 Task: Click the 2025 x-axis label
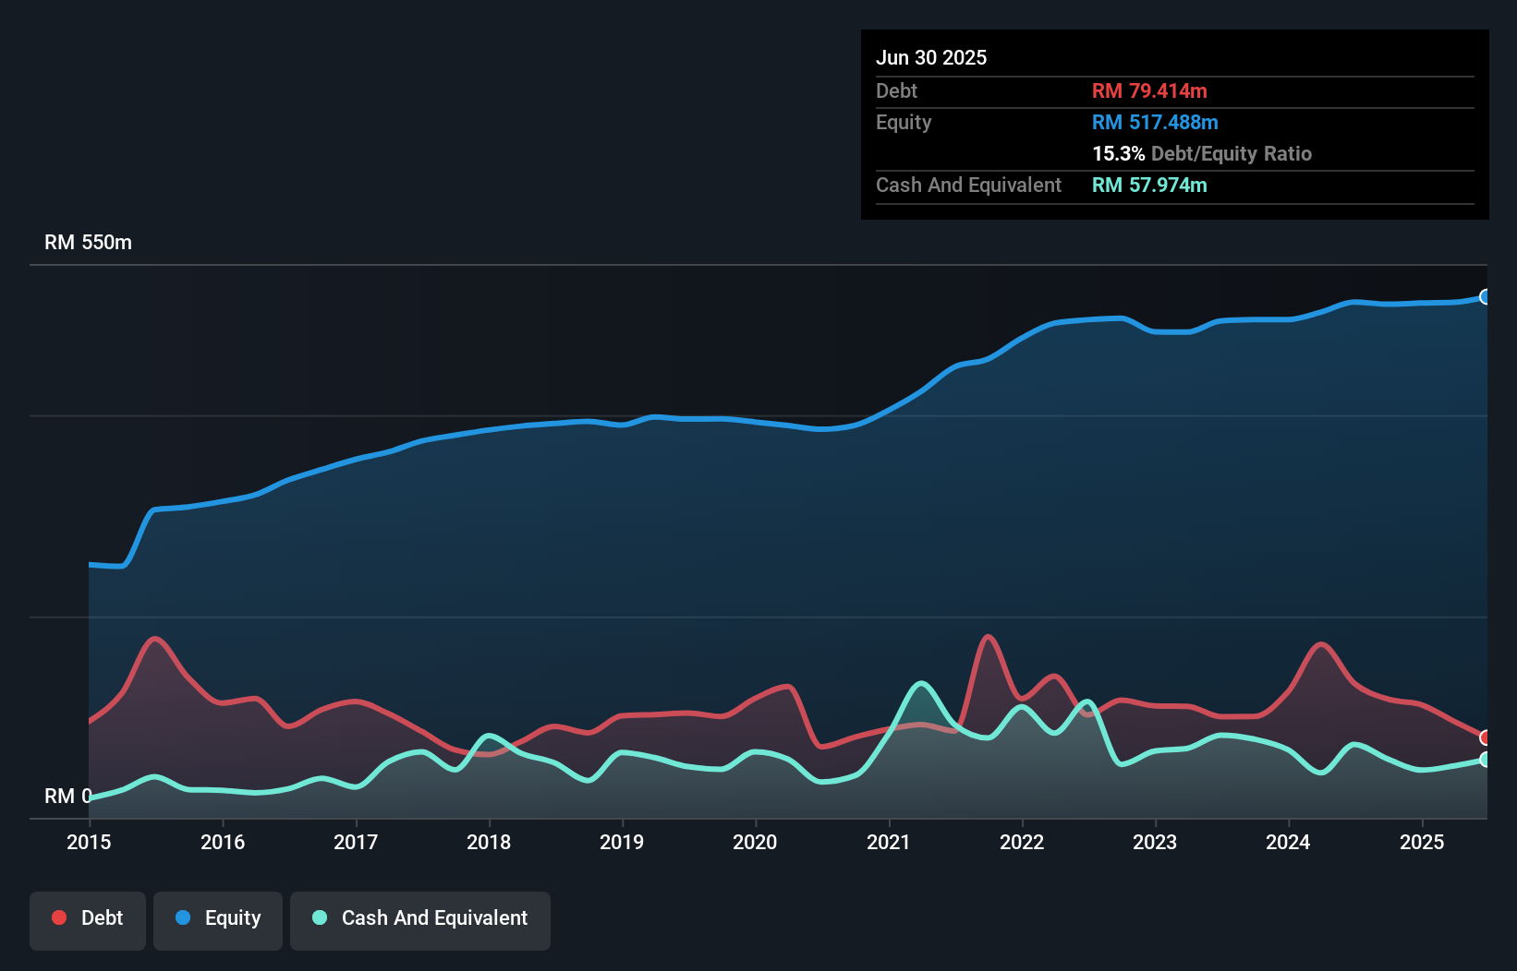[x=1421, y=842]
